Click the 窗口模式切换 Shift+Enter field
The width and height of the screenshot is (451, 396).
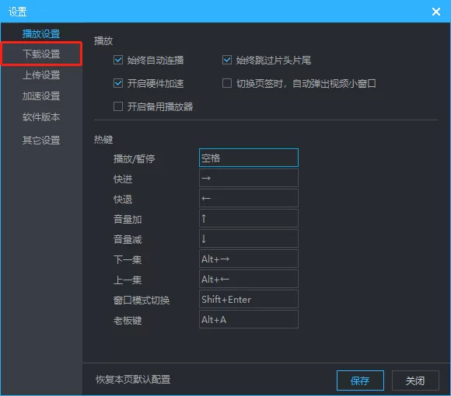[x=249, y=299]
